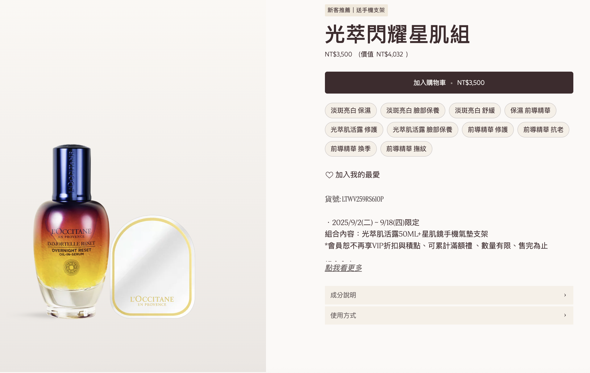
Task: Click the 使用方式 chevron arrow
Action: pyautogui.click(x=565, y=316)
